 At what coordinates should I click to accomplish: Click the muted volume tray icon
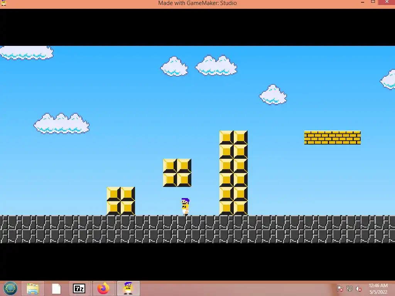click(359, 289)
